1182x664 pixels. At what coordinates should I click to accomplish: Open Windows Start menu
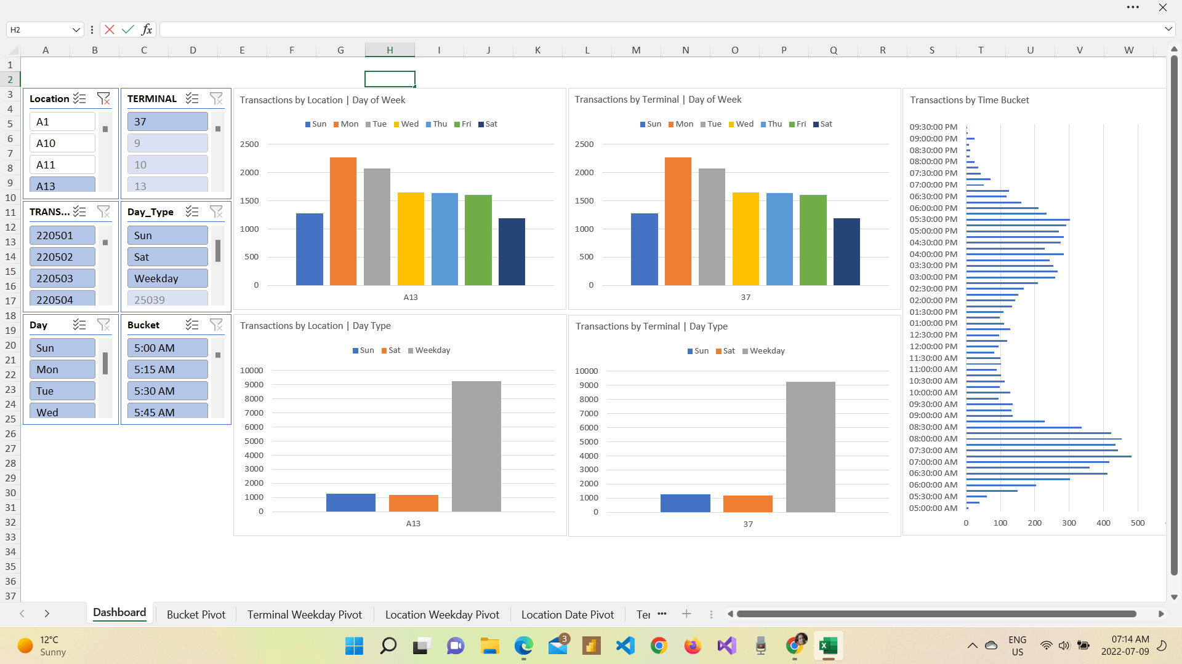pyautogui.click(x=354, y=646)
